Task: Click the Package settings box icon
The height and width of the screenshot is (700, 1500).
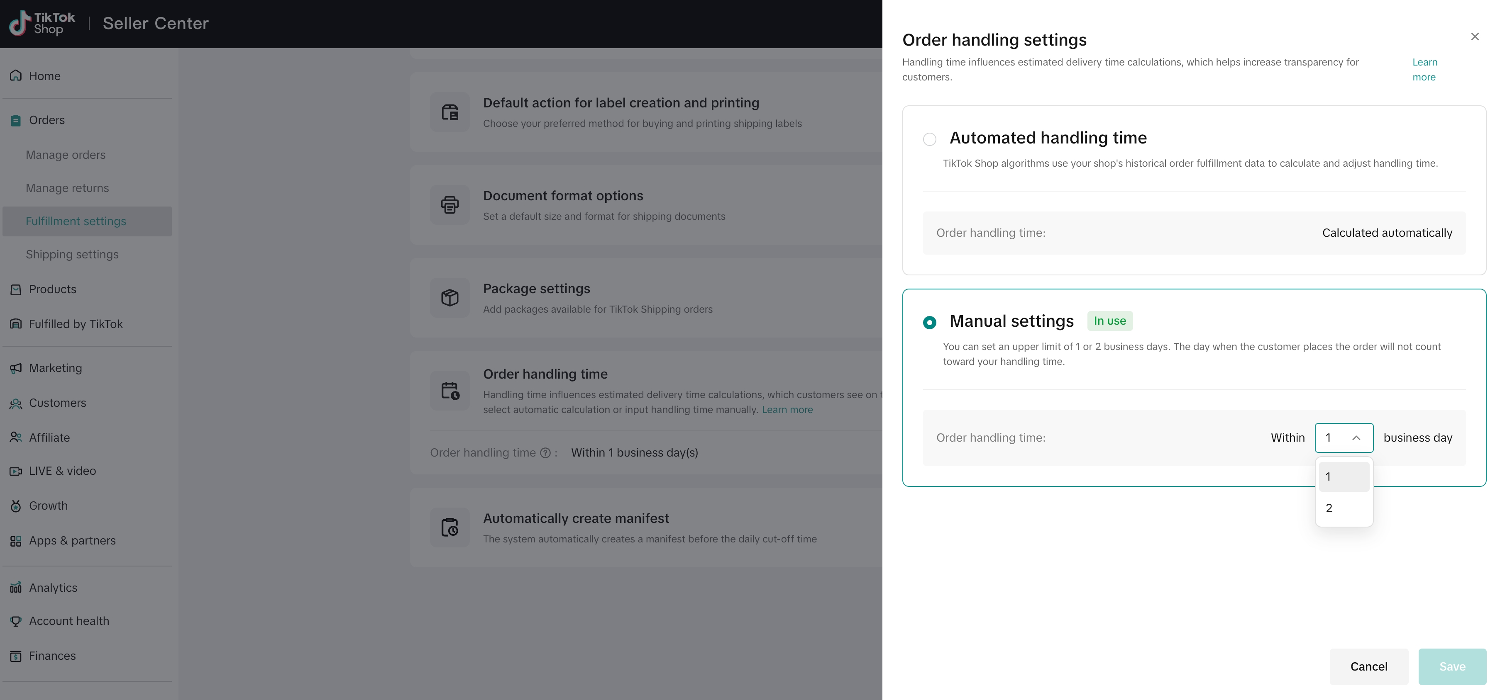Action: 450,298
